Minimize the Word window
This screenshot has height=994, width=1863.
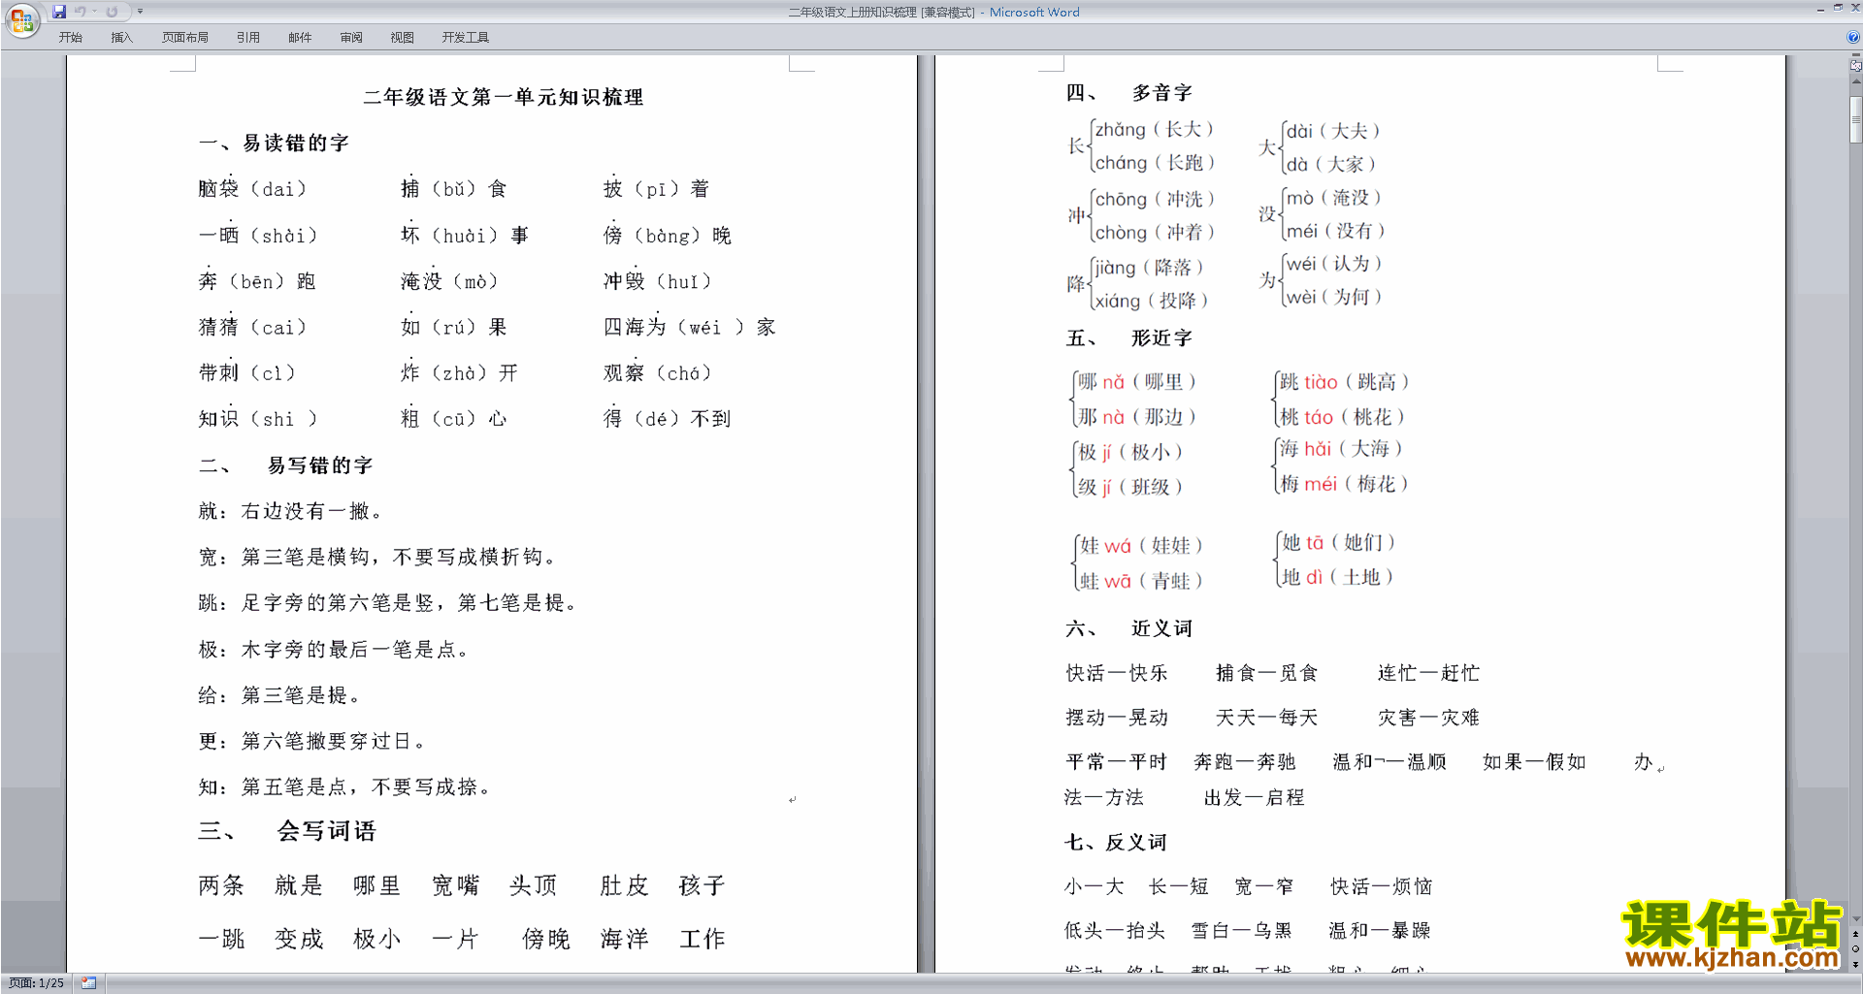[1820, 9]
